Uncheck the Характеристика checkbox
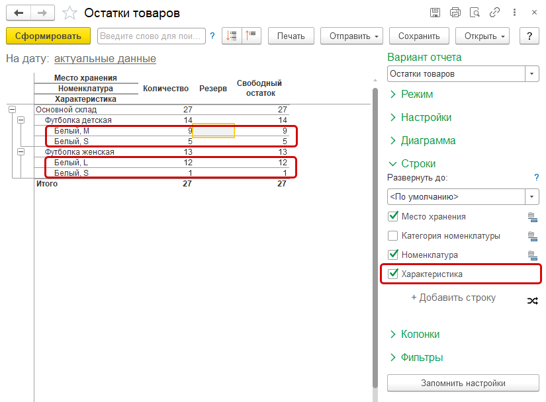Image resolution: width=546 pixels, height=402 pixels. [392, 274]
